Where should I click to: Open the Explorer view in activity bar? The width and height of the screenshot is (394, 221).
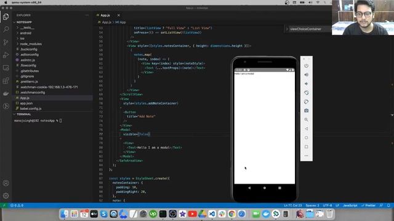(6, 17)
